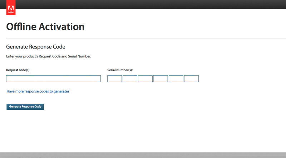The width and height of the screenshot is (286, 158).
Task: Select the third Serial Number box
Action: tap(145, 78)
